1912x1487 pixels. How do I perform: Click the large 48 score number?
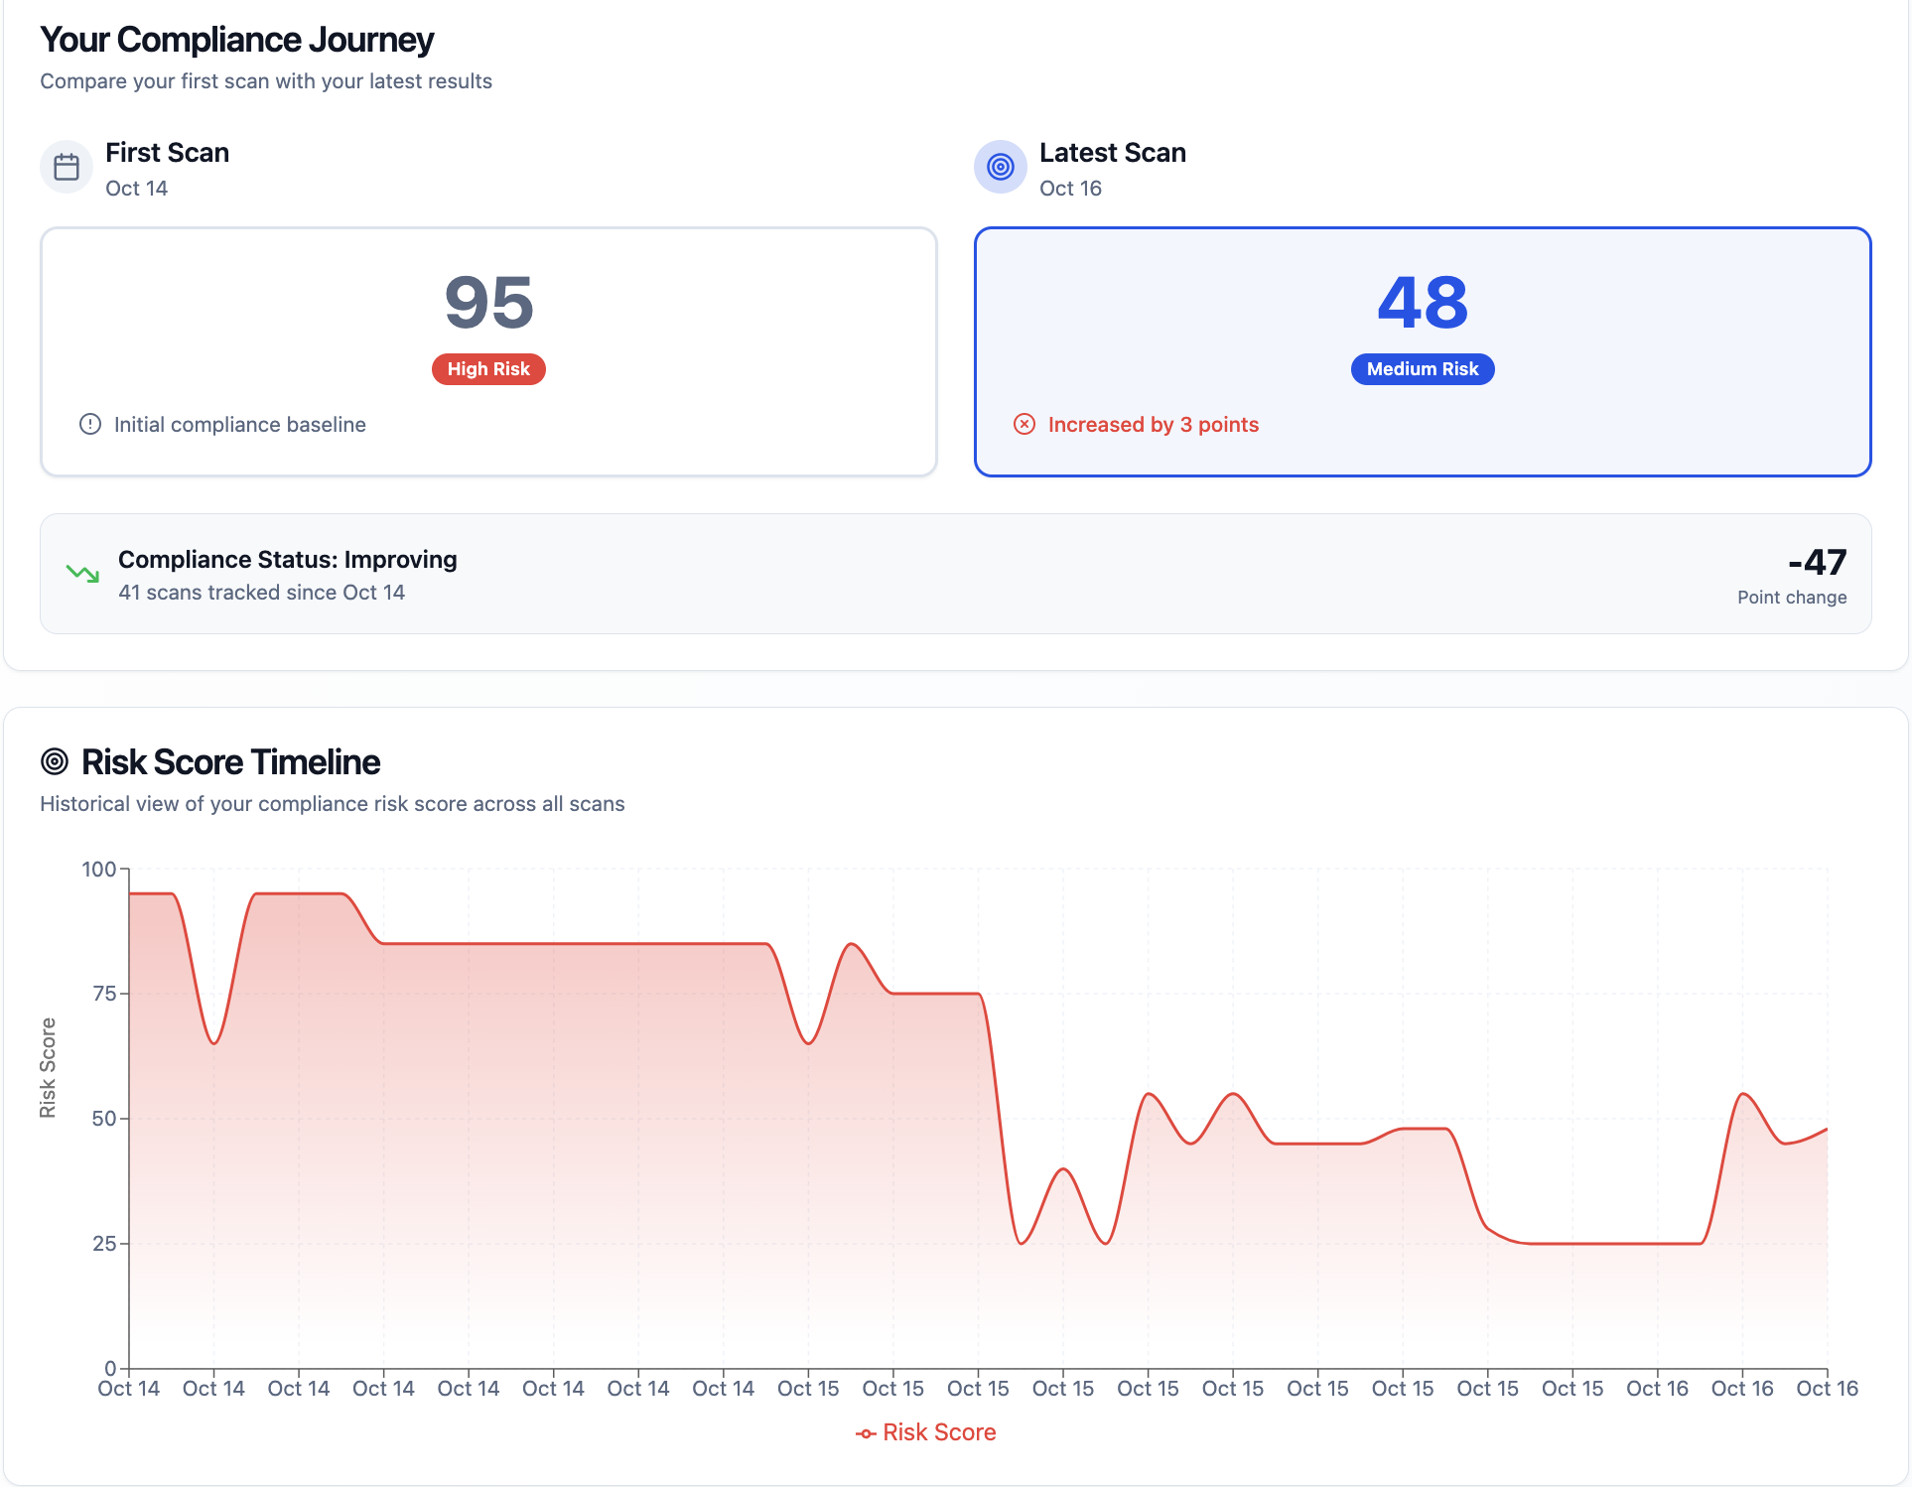tap(1422, 303)
